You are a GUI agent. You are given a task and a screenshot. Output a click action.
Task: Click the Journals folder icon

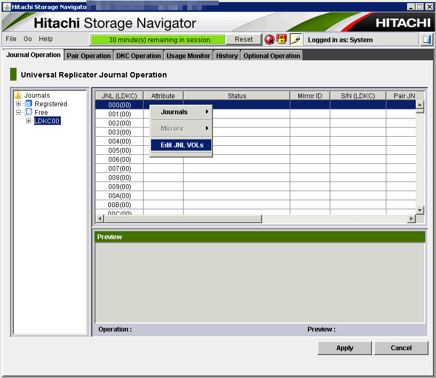18,96
